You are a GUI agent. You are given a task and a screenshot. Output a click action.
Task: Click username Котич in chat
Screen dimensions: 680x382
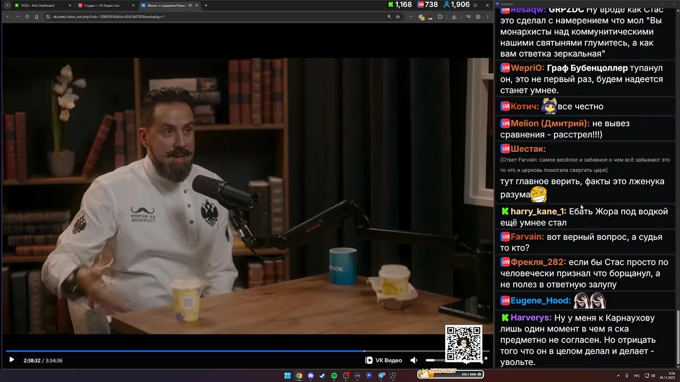click(x=525, y=107)
